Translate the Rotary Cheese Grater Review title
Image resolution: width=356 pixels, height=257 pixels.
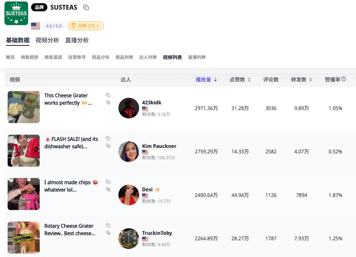tap(108, 233)
